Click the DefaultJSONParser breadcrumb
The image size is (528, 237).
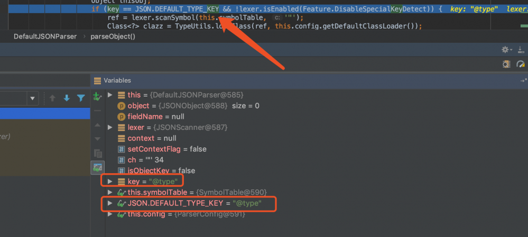[x=45, y=36]
